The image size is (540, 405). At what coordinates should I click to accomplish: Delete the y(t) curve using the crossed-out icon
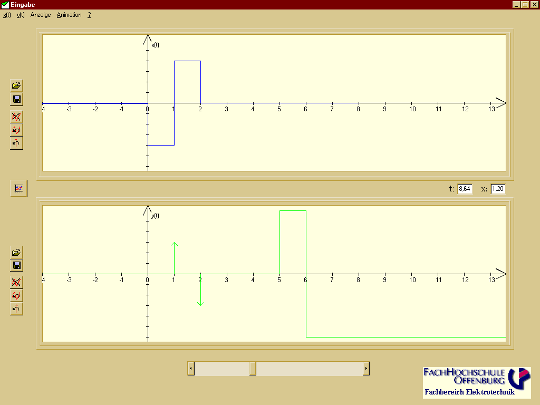pyautogui.click(x=16, y=283)
